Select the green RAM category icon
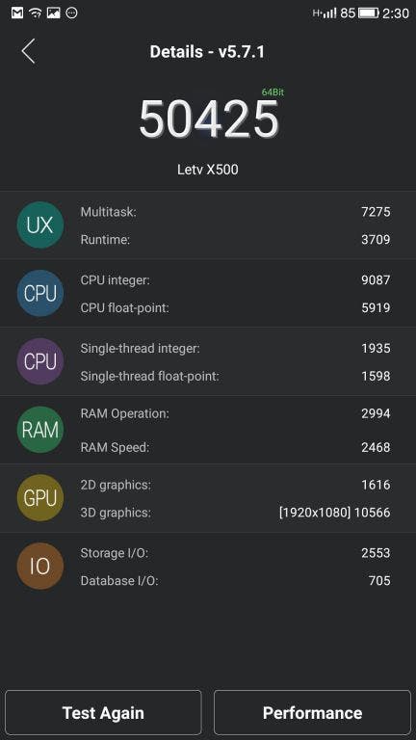This screenshot has height=740, width=416. coord(40,430)
